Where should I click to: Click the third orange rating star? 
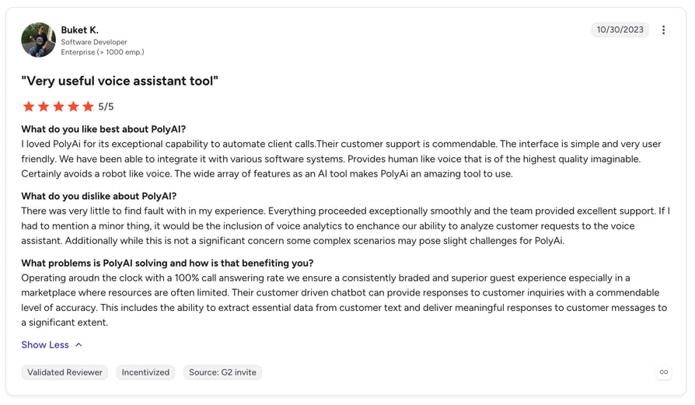point(58,106)
